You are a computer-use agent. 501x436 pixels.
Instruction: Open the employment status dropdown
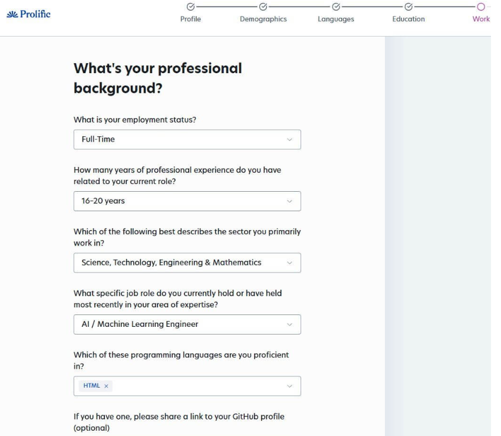pyautogui.click(x=187, y=139)
